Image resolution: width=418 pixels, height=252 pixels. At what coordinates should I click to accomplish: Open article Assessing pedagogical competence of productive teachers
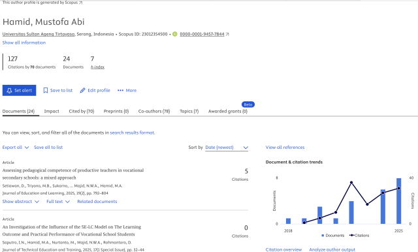click(x=73, y=174)
